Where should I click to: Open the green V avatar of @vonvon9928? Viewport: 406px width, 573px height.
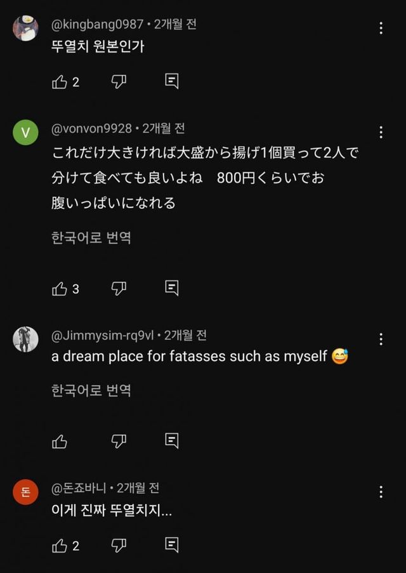(25, 133)
